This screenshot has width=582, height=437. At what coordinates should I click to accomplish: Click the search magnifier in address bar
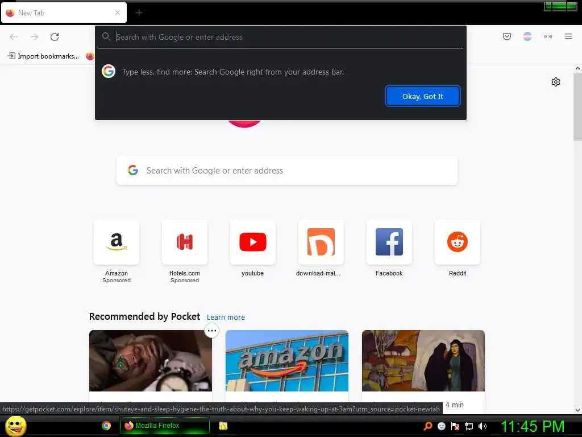[106, 36]
